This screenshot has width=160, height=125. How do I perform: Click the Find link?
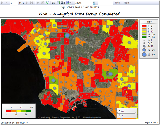tap(117, 3)
